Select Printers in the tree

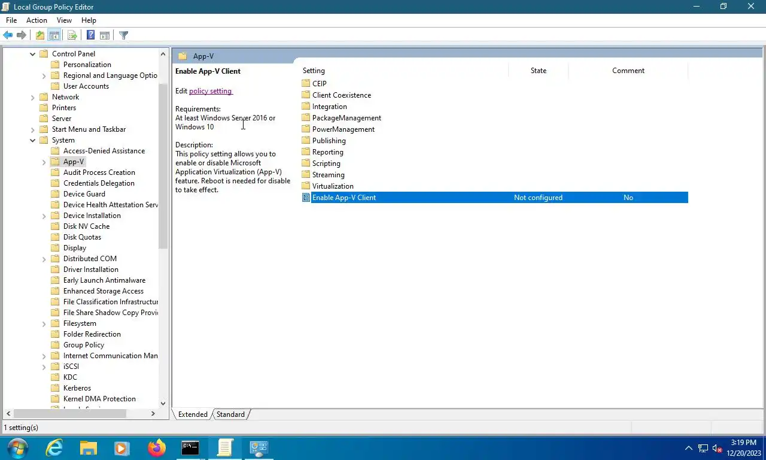coord(64,108)
